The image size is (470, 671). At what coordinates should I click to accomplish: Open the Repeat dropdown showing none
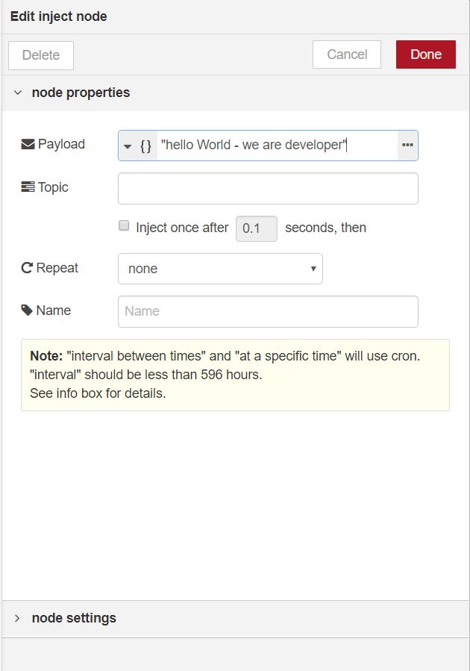pos(220,269)
